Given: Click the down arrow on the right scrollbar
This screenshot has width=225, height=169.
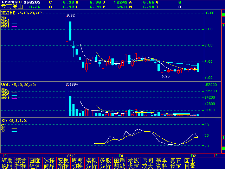Looking at the screenshot, I should [x=223, y=138].
